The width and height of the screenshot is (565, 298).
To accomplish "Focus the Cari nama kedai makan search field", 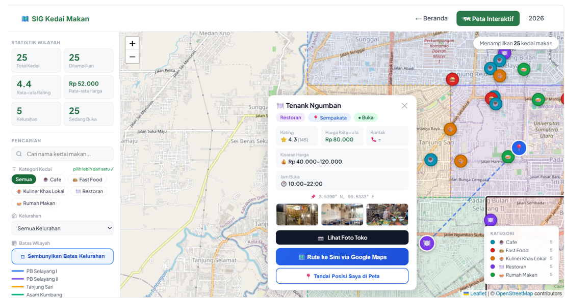I will [x=63, y=154].
